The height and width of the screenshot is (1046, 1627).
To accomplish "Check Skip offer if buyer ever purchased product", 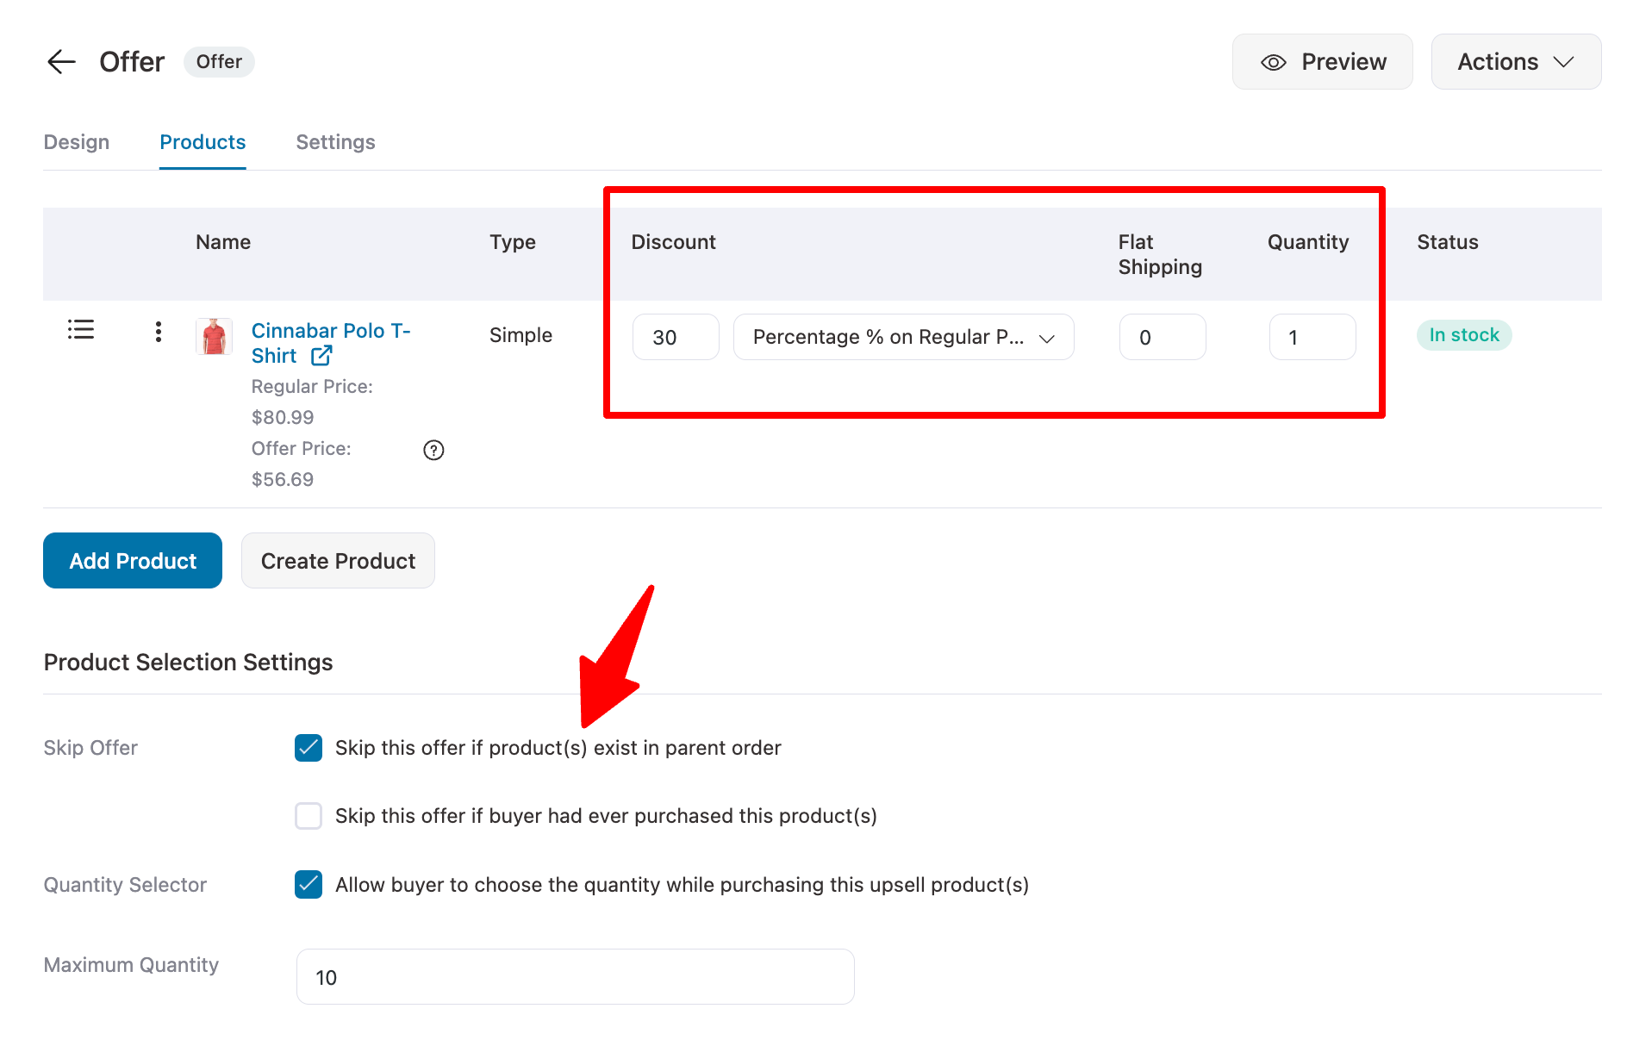I will tap(309, 816).
